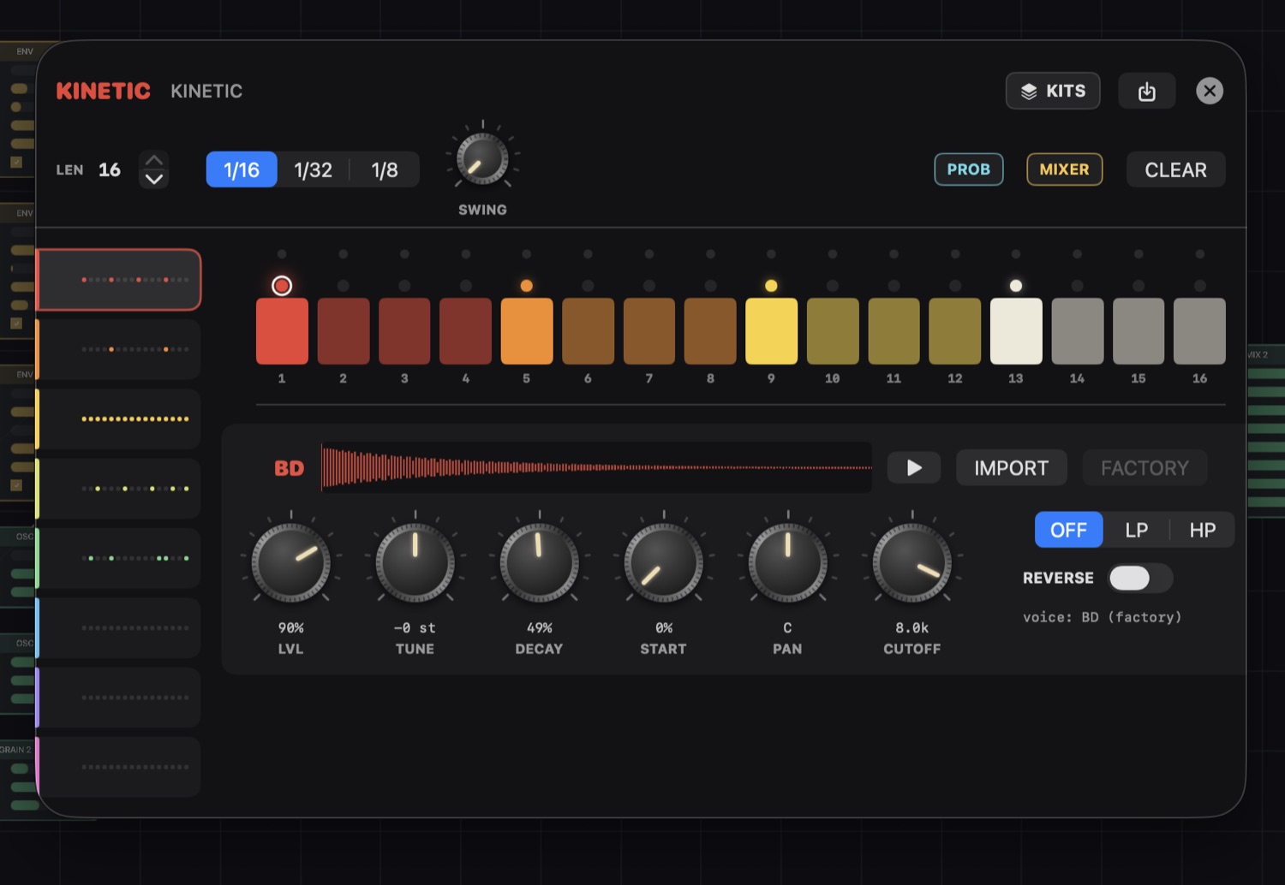Select the yellow third drum track lane
This screenshot has height=885, width=1285.
coord(119,419)
